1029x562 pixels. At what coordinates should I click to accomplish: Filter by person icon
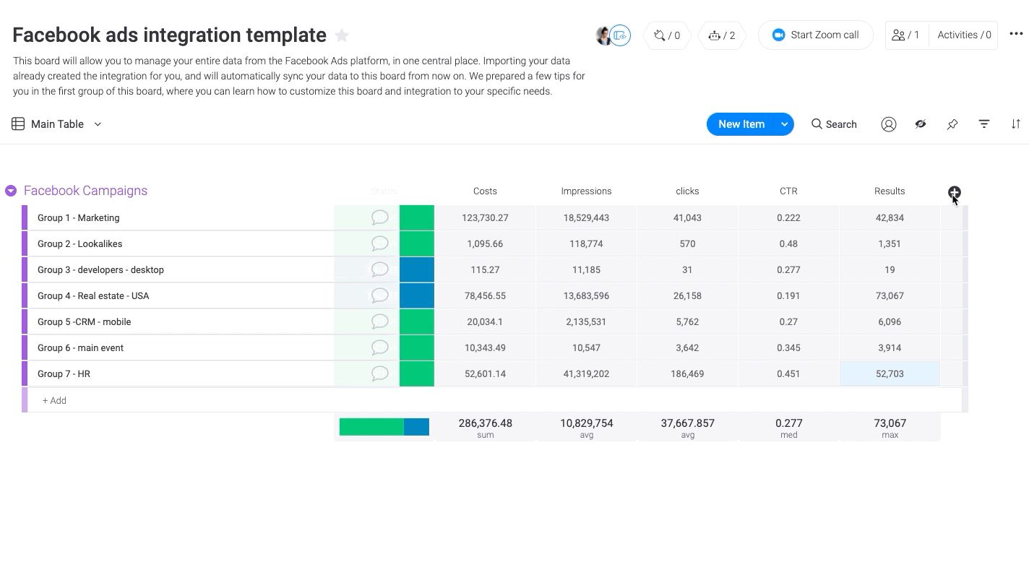[x=889, y=124]
